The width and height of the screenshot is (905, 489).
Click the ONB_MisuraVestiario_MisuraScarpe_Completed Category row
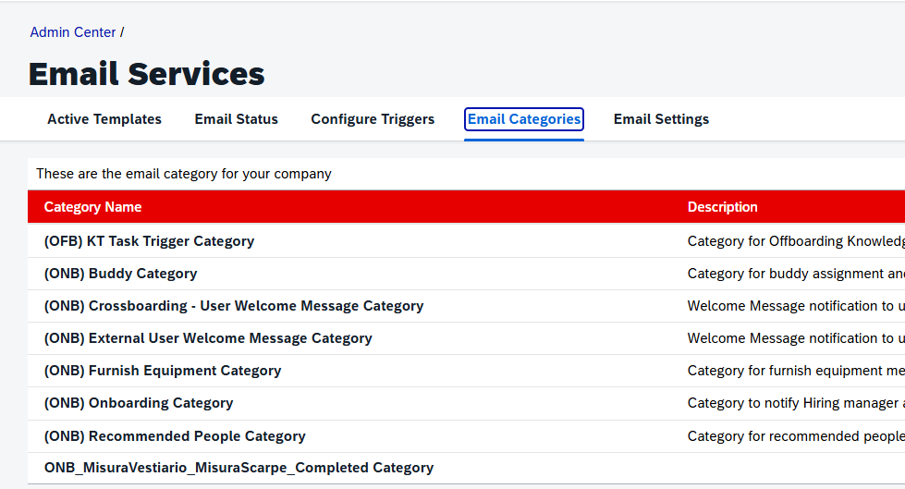point(238,468)
